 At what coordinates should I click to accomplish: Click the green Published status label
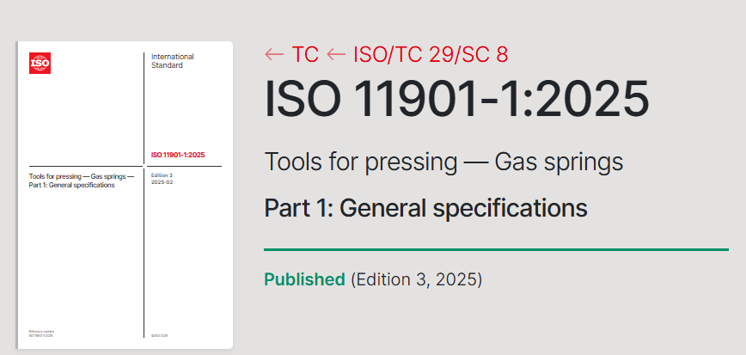(x=304, y=279)
